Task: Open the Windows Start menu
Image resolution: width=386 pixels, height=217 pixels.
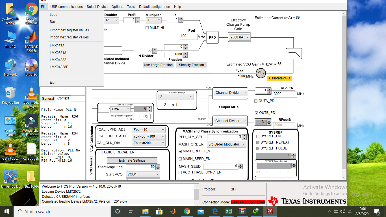Action: click(x=7, y=211)
